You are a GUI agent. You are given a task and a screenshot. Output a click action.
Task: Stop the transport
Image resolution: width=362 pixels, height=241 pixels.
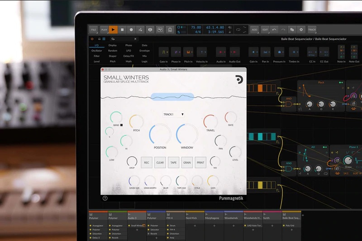(x=122, y=30)
